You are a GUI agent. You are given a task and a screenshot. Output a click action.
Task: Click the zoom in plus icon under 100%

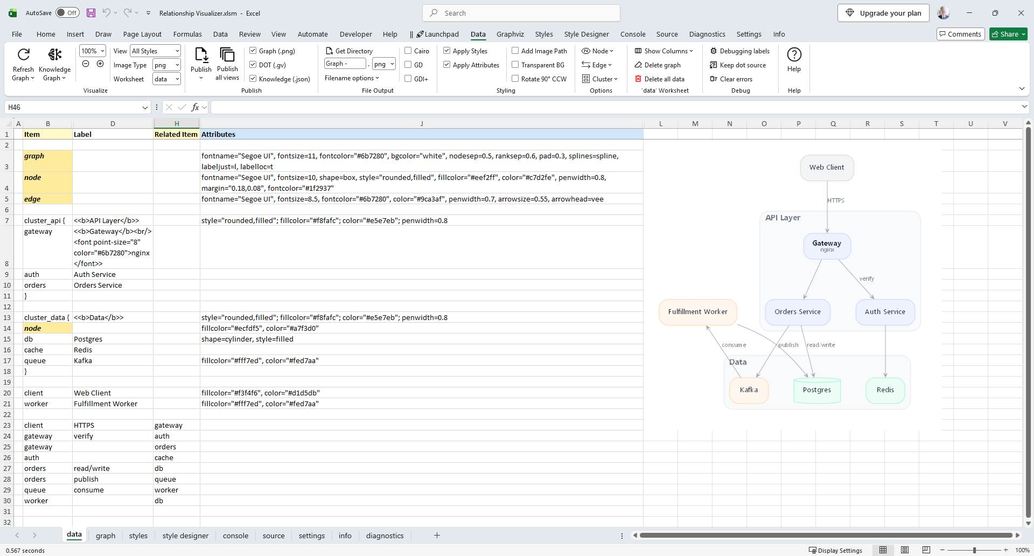[100, 64]
